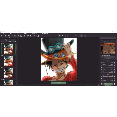Toggle the checkbox above the preview in right panel

click(105, 42)
